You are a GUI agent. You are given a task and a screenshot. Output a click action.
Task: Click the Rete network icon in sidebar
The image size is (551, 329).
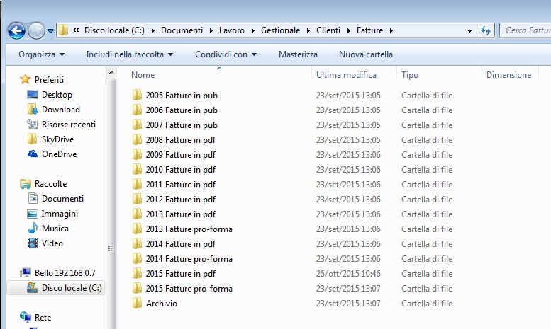[x=26, y=318]
